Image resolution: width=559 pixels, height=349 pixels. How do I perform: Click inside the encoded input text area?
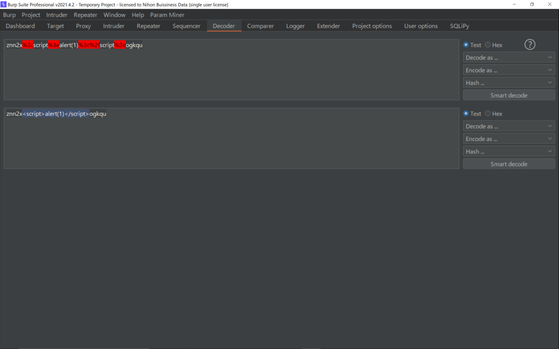[x=232, y=70]
